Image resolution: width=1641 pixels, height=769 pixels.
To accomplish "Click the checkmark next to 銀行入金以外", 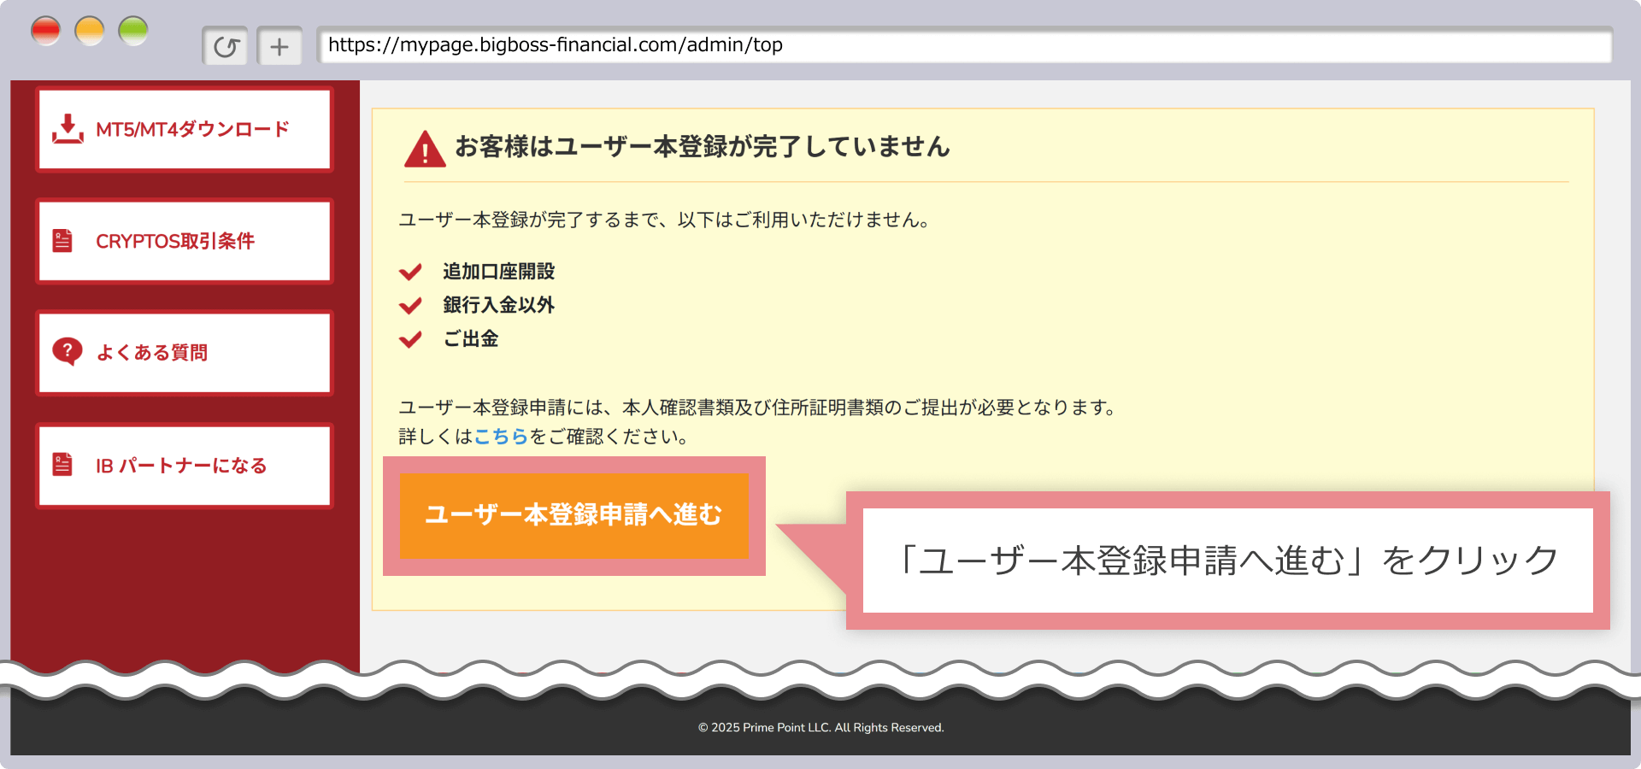I will point(411,305).
